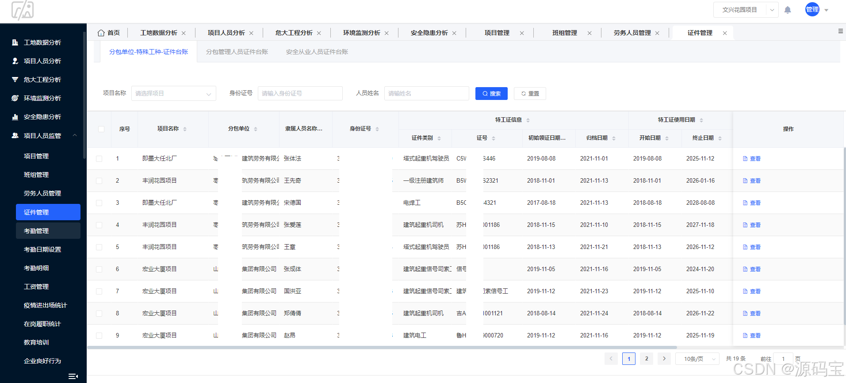Open the user menu dropdown arrow beside avatar
Viewport: 846px width, 383px height.
827,10
